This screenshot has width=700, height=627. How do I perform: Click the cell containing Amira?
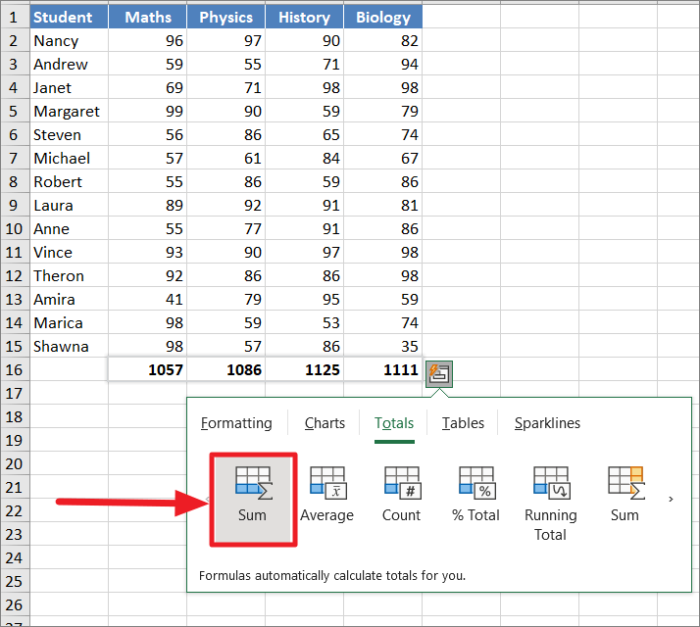pyautogui.click(x=70, y=299)
